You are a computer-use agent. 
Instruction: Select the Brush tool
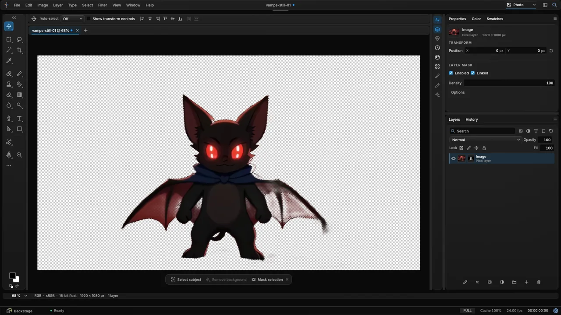click(19, 73)
